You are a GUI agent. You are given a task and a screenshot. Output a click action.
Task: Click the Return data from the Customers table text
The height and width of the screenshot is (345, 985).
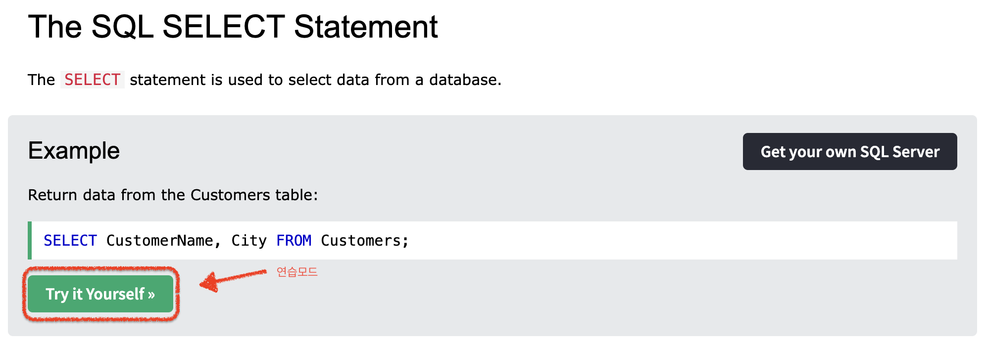(173, 195)
